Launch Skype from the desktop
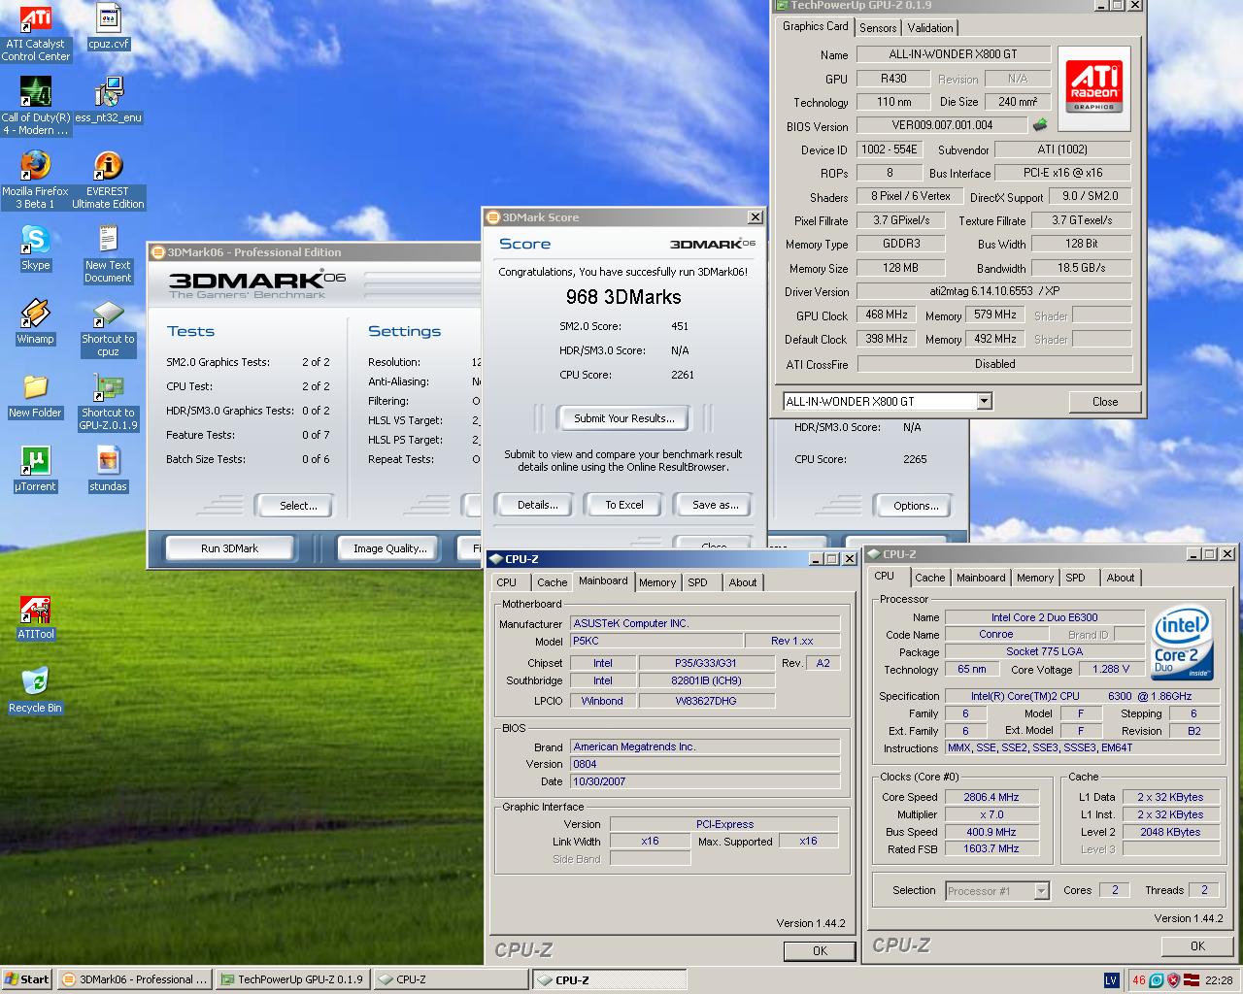 (36, 248)
